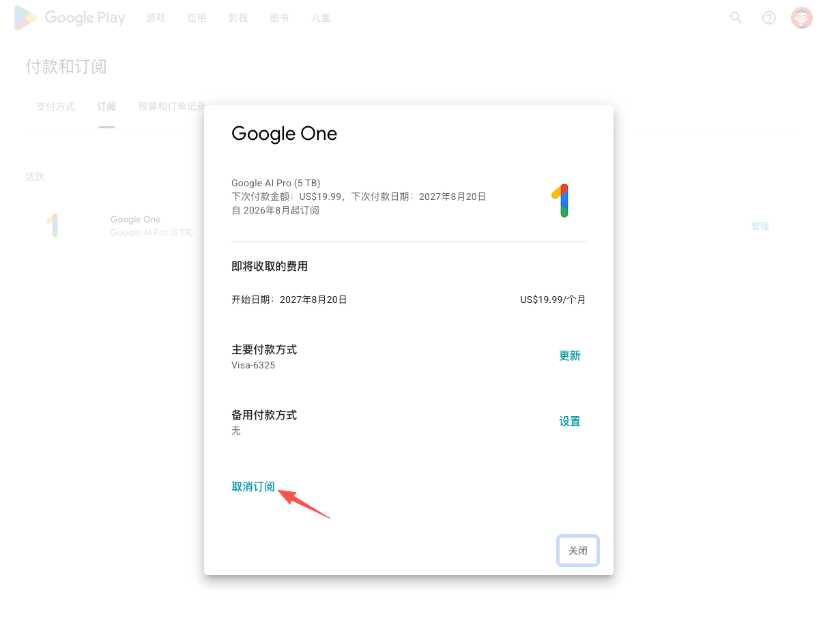Screen dimensions: 821x627
Task: Click the 备用付款方式 label
Action: [x=264, y=415]
